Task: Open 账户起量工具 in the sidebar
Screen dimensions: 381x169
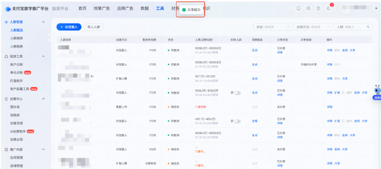Action: pyautogui.click(x=20, y=89)
